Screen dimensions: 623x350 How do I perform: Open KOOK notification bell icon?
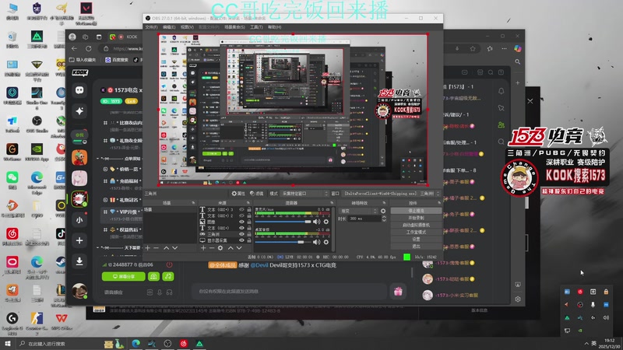(502, 91)
